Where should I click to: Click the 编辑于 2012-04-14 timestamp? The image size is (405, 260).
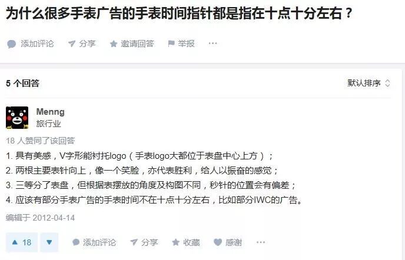(40, 218)
